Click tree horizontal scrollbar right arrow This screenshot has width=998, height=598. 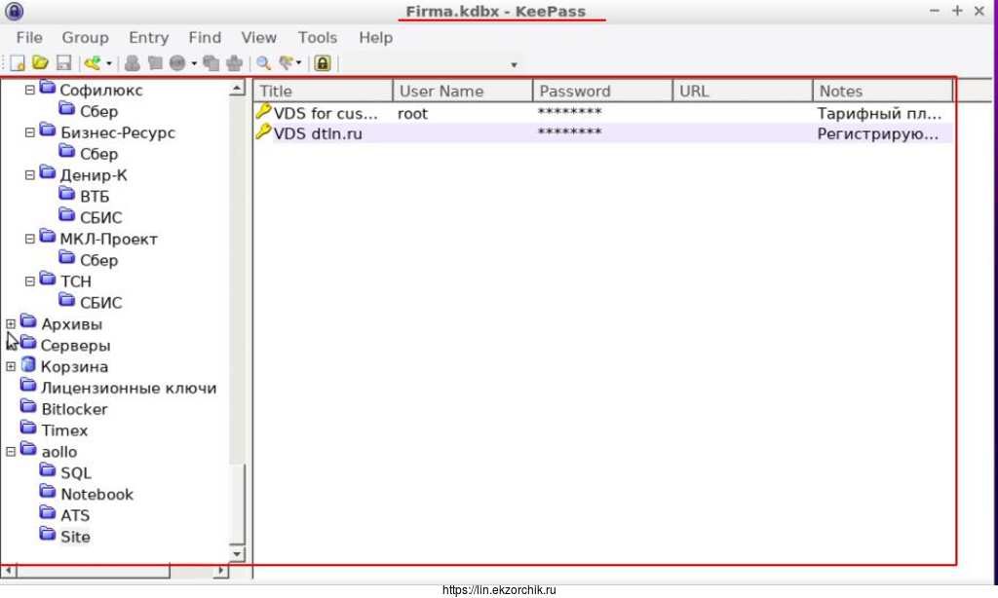(x=221, y=571)
